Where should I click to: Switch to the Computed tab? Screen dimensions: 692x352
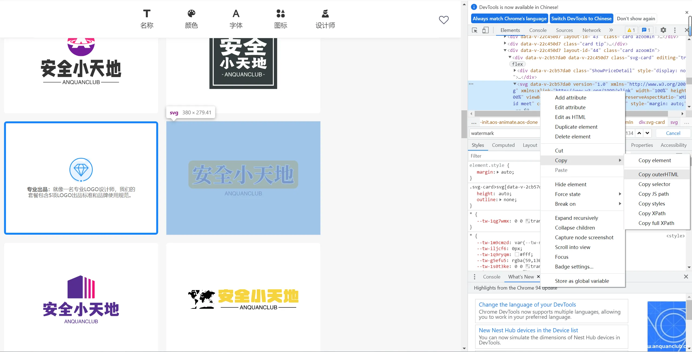point(503,145)
